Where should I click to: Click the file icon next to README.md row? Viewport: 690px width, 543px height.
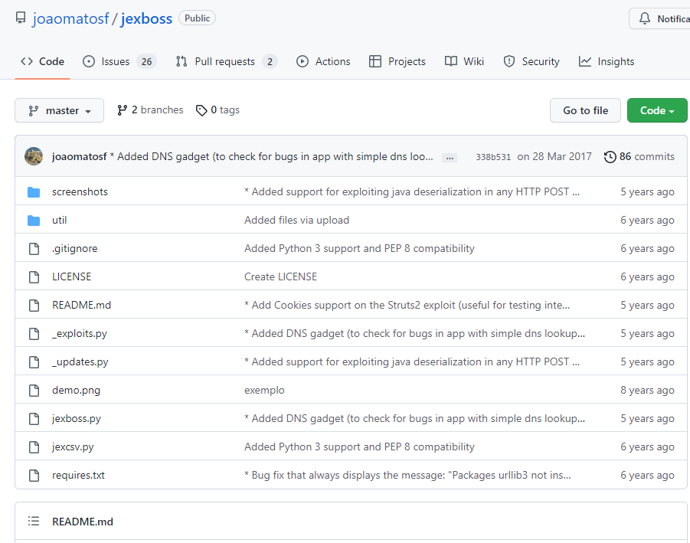tap(34, 306)
